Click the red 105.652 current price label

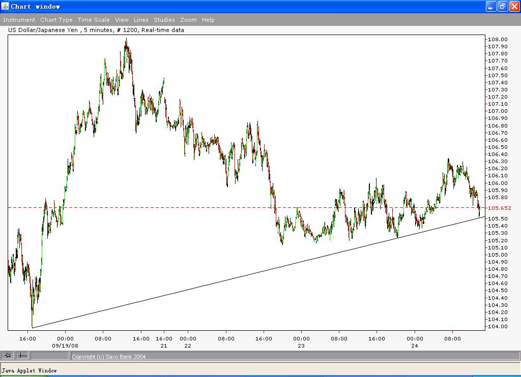pyautogui.click(x=500, y=208)
